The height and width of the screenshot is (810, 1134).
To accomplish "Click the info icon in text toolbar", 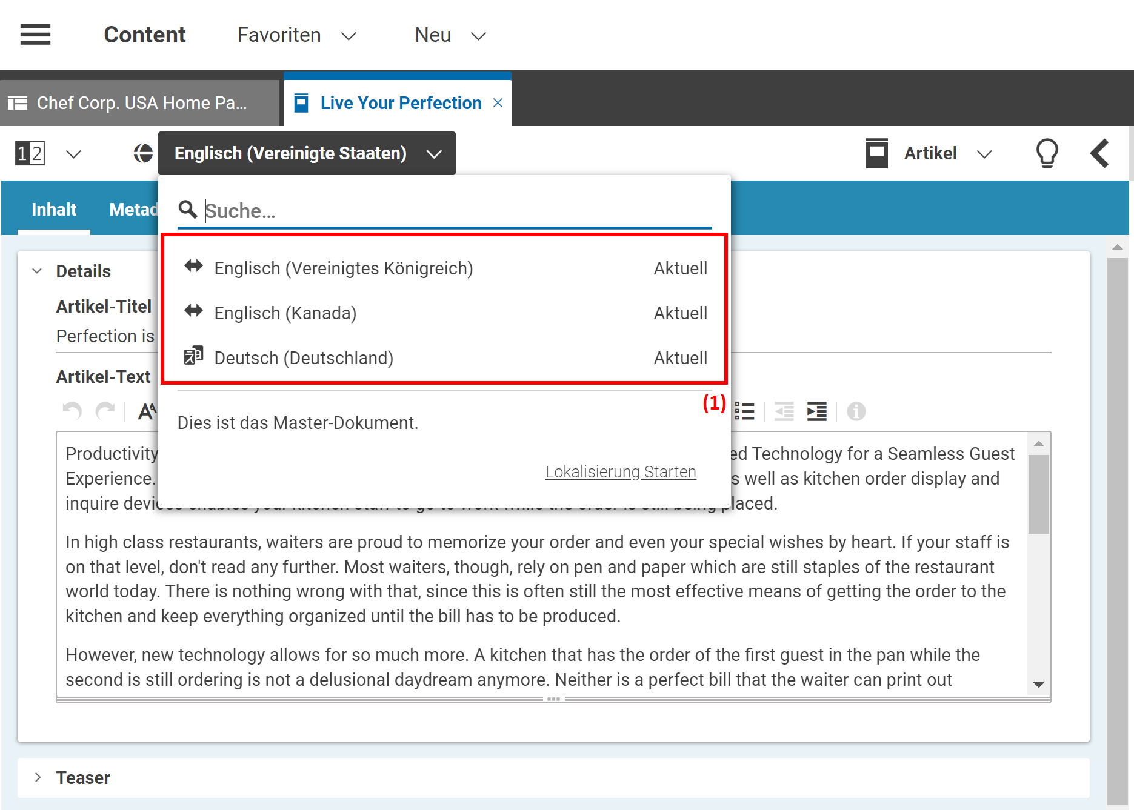I will coord(856,411).
